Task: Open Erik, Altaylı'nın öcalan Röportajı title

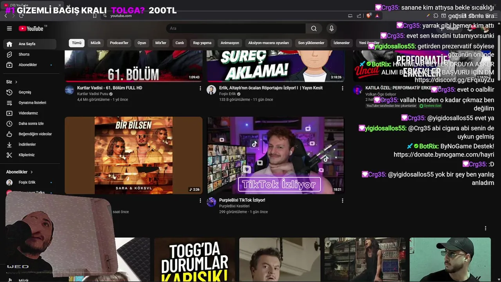Action: tap(271, 88)
